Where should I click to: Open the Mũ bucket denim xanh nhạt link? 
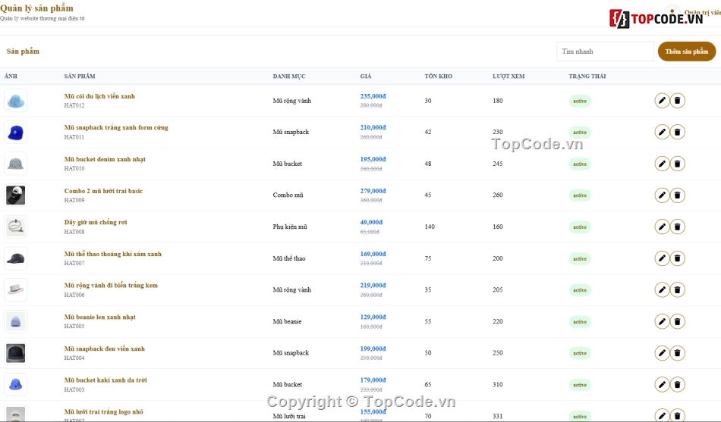[105, 159]
